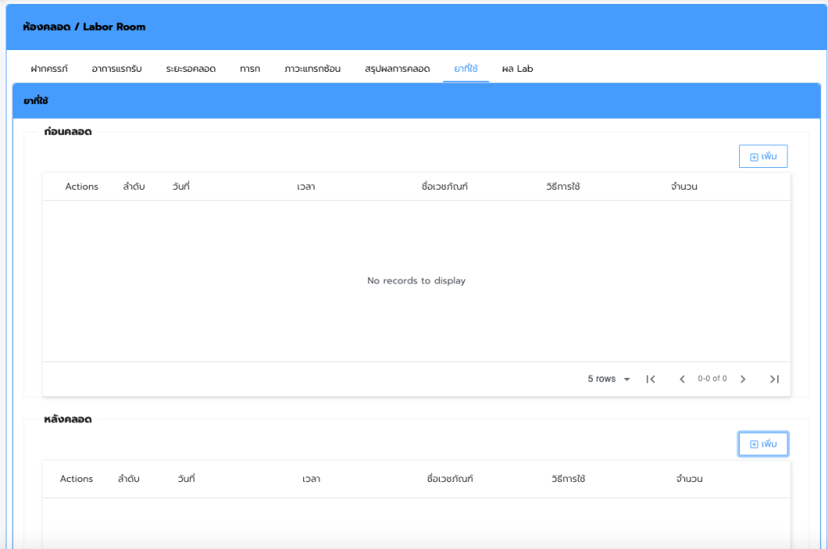828x549 pixels.
Task: Sort ก่อนคลอด table by ชื่อเวชภัณฑ์ column
Action: pyautogui.click(x=445, y=186)
